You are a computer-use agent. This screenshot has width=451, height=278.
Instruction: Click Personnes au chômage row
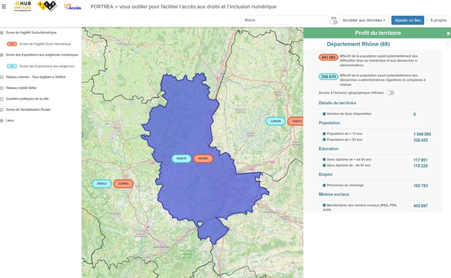[x=375, y=186]
